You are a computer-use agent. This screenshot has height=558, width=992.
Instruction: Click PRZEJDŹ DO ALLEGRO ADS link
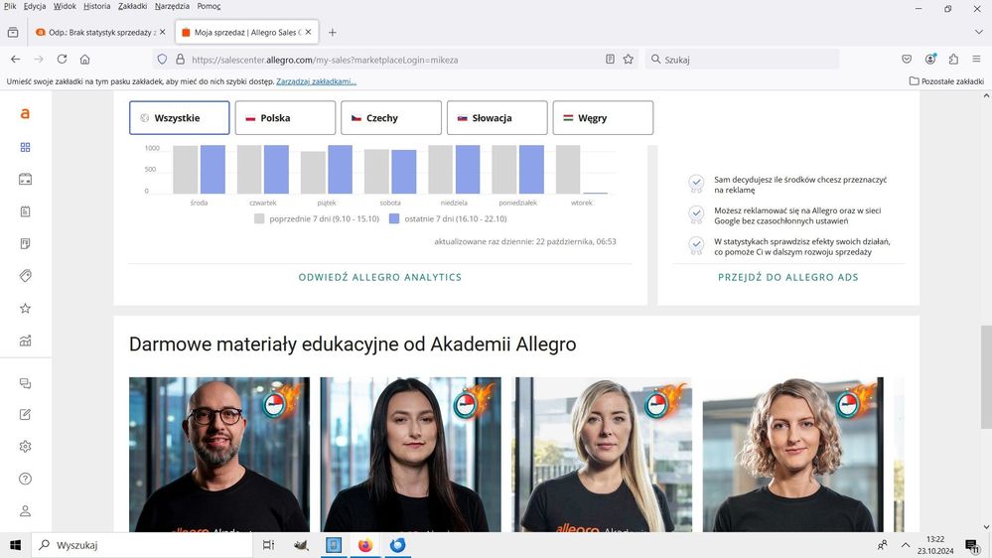[x=788, y=277]
